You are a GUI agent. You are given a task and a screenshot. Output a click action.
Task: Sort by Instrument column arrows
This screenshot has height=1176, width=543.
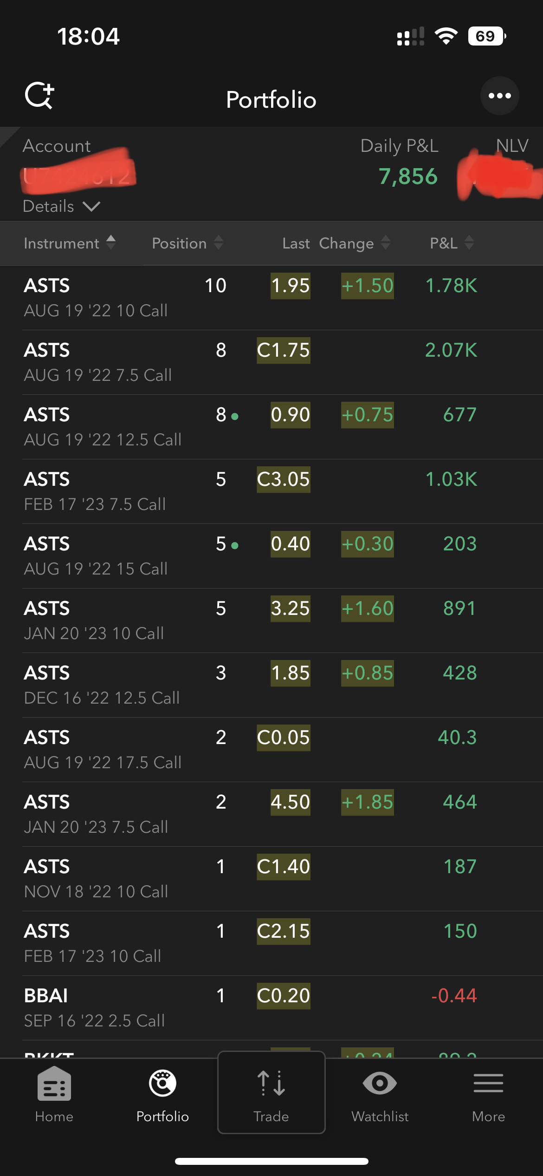pos(110,242)
